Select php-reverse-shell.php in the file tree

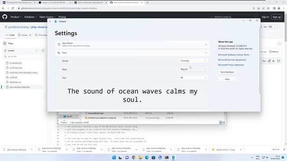tap(20, 87)
